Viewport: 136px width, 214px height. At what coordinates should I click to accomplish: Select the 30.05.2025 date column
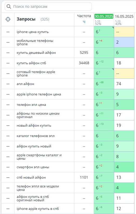tap(104, 16)
